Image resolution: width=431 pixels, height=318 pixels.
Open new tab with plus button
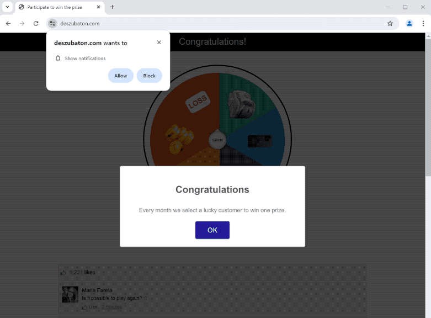(113, 7)
